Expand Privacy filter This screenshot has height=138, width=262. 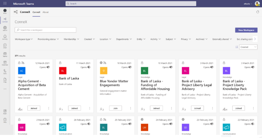click(186, 39)
